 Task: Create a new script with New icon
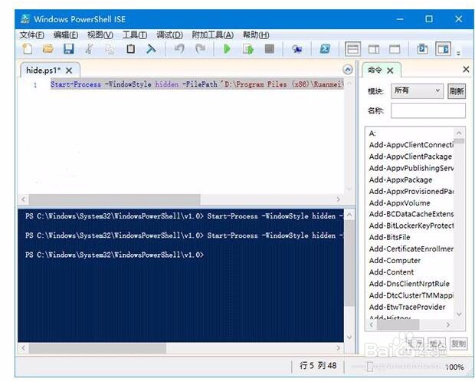pyautogui.click(x=28, y=49)
